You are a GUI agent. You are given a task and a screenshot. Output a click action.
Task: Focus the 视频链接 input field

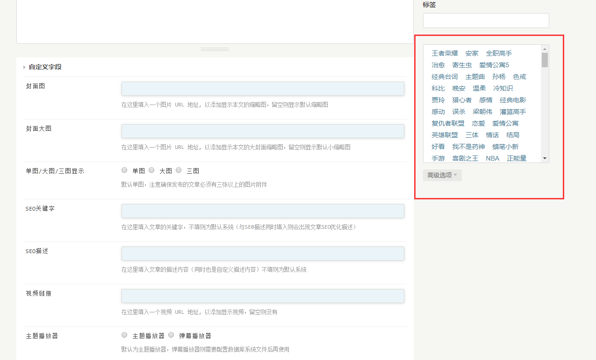coord(263,296)
